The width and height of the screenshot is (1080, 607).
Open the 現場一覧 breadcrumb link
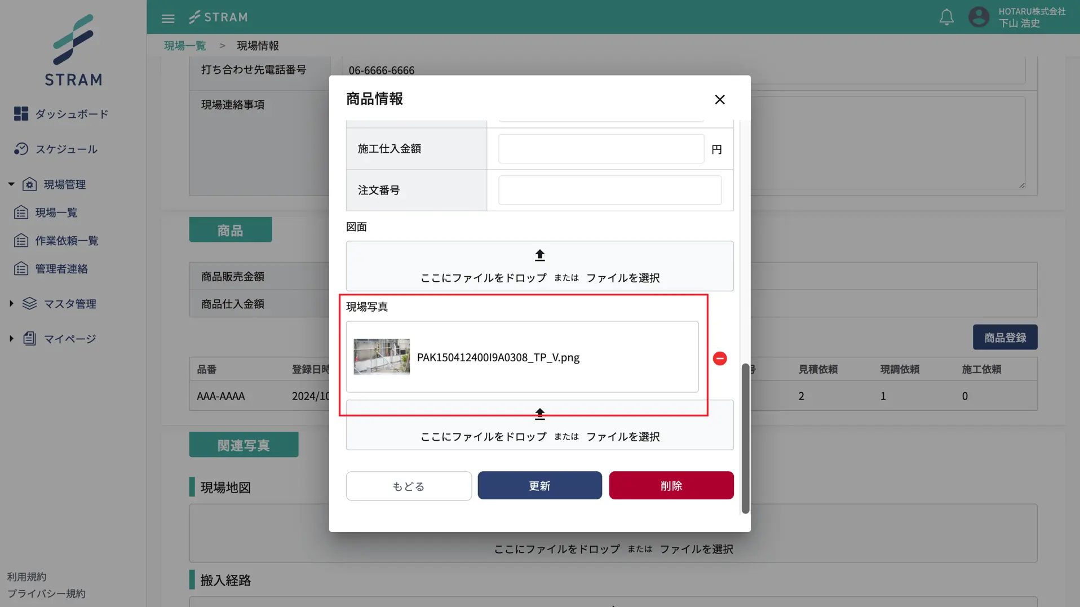click(184, 46)
